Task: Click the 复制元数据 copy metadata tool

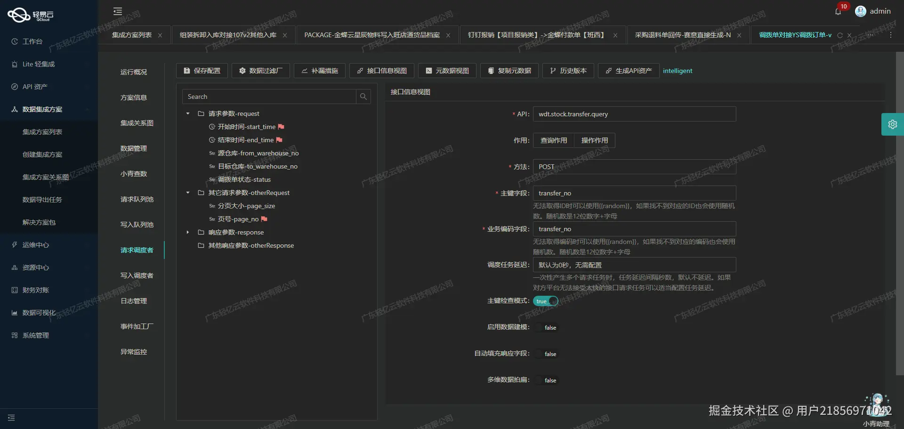Action: click(x=509, y=71)
